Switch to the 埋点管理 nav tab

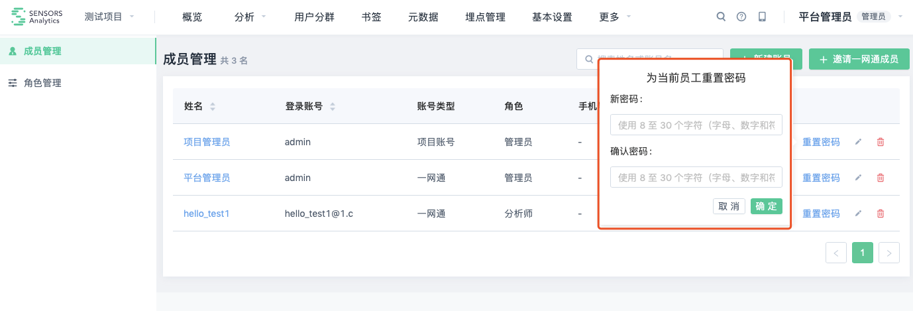[485, 17]
